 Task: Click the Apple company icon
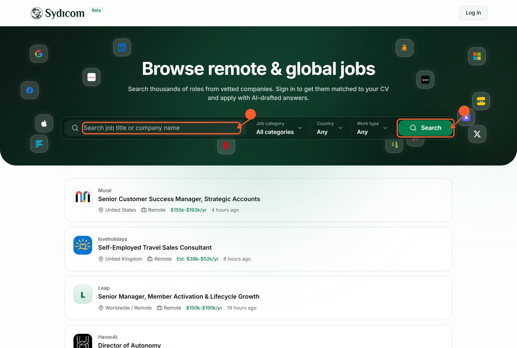point(44,123)
